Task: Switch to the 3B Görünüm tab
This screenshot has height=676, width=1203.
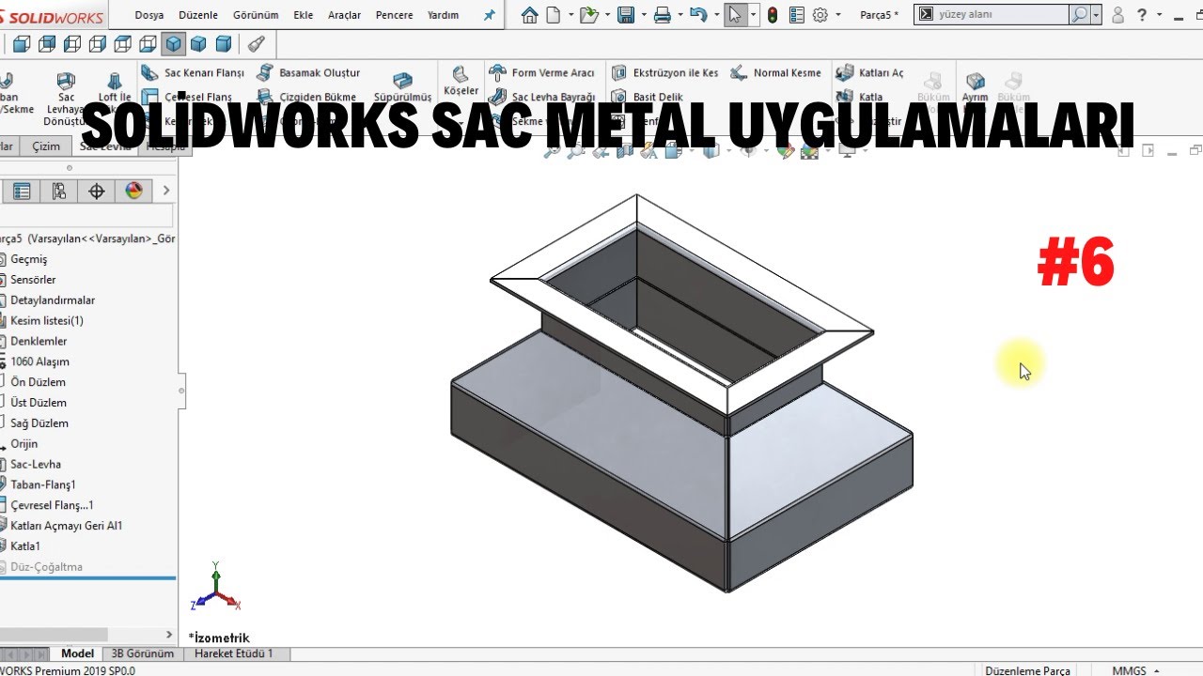Action: 143,653
